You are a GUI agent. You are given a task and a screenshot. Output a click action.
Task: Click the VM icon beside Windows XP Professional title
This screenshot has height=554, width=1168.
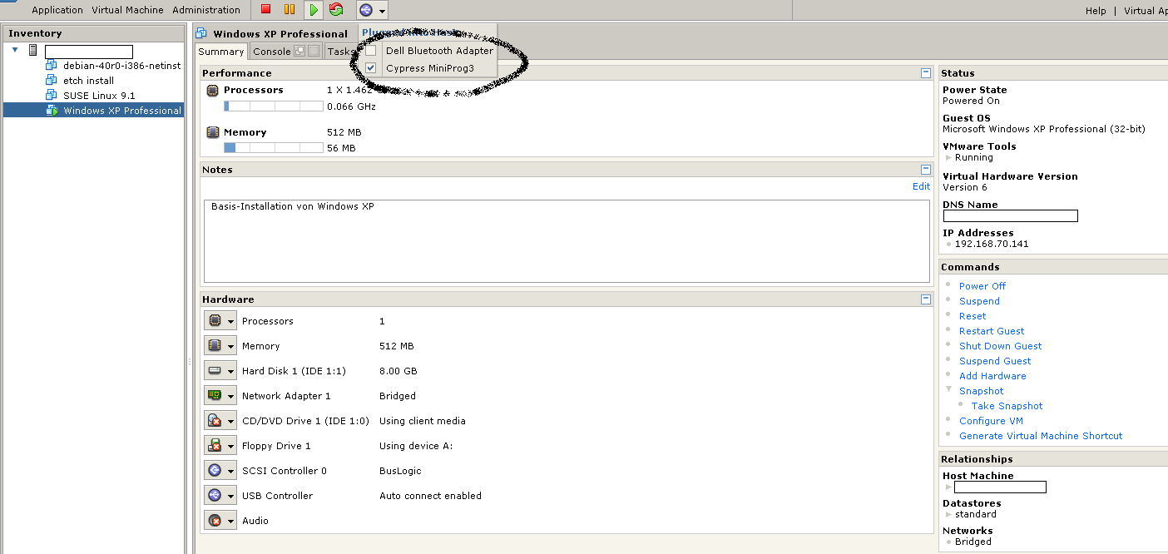tap(201, 33)
